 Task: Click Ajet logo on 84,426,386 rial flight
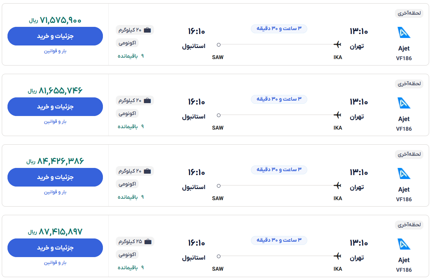[404, 174]
